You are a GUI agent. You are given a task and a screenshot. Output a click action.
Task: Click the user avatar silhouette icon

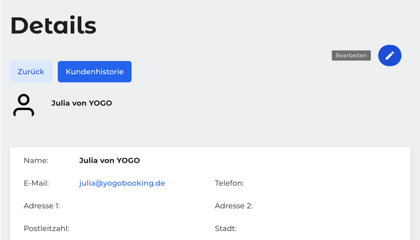(x=24, y=105)
